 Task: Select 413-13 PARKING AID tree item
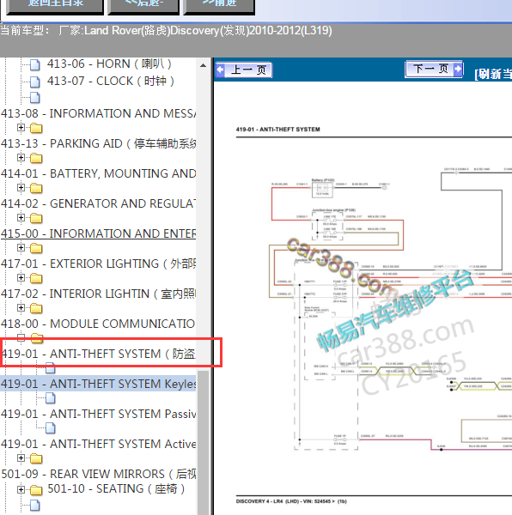coord(98,143)
